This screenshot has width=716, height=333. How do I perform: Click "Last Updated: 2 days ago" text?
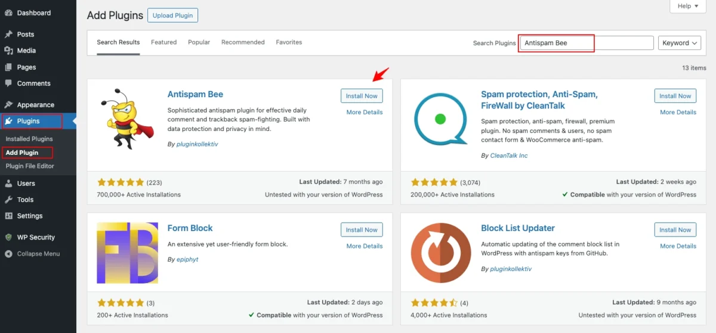coord(345,303)
